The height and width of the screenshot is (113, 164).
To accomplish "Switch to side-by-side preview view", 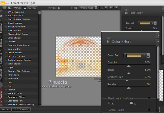I will [35, 8].
